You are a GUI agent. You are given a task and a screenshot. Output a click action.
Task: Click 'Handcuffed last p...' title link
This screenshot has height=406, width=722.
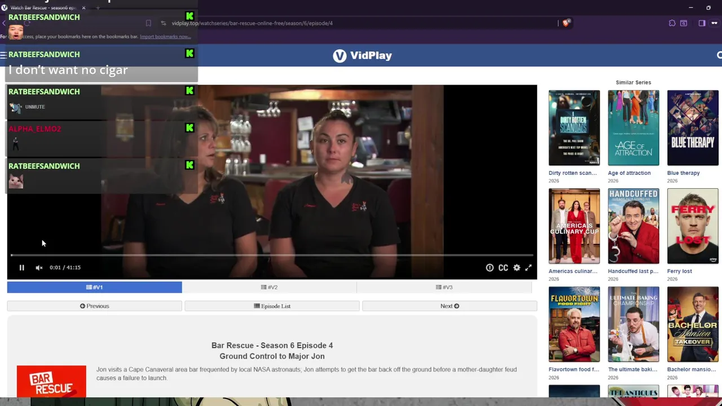[633, 271]
